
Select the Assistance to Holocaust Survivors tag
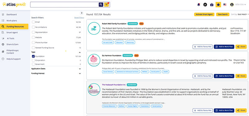[128, 72]
